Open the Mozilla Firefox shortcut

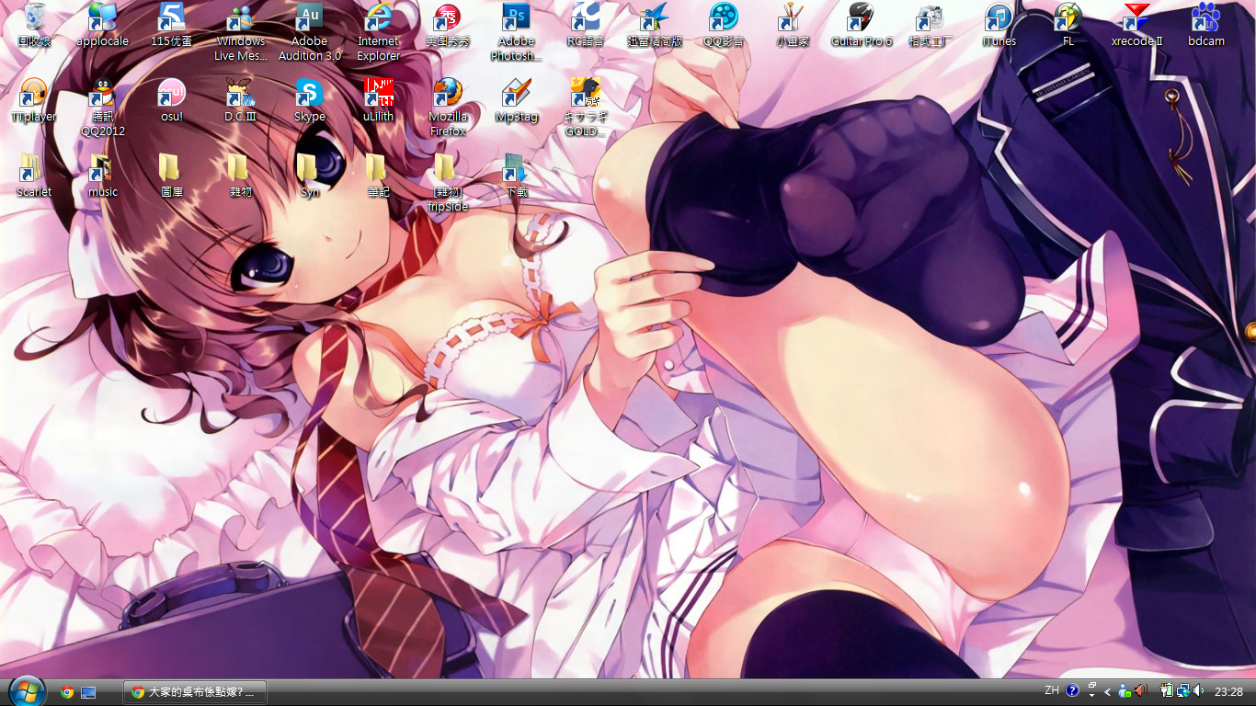pyautogui.click(x=448, y=108)
